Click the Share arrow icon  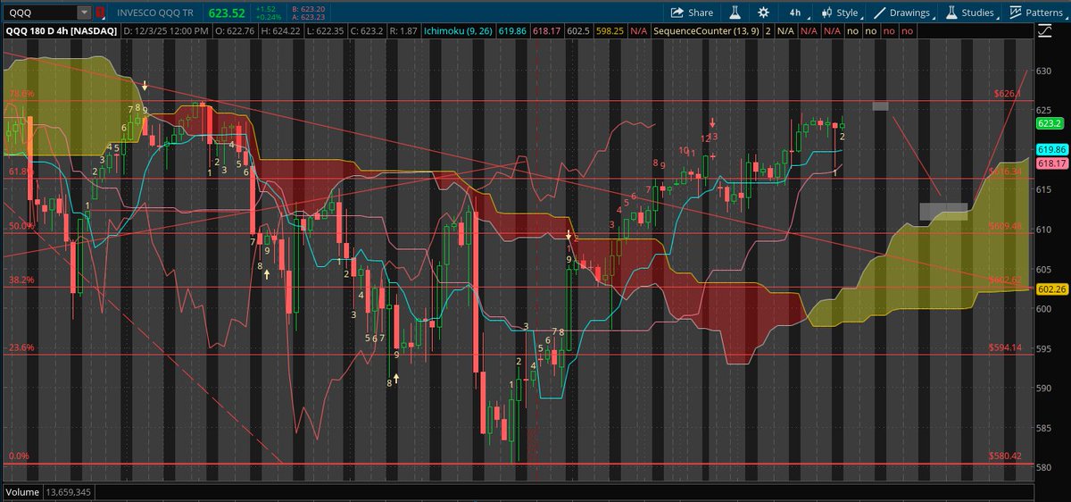coord(676,13)
